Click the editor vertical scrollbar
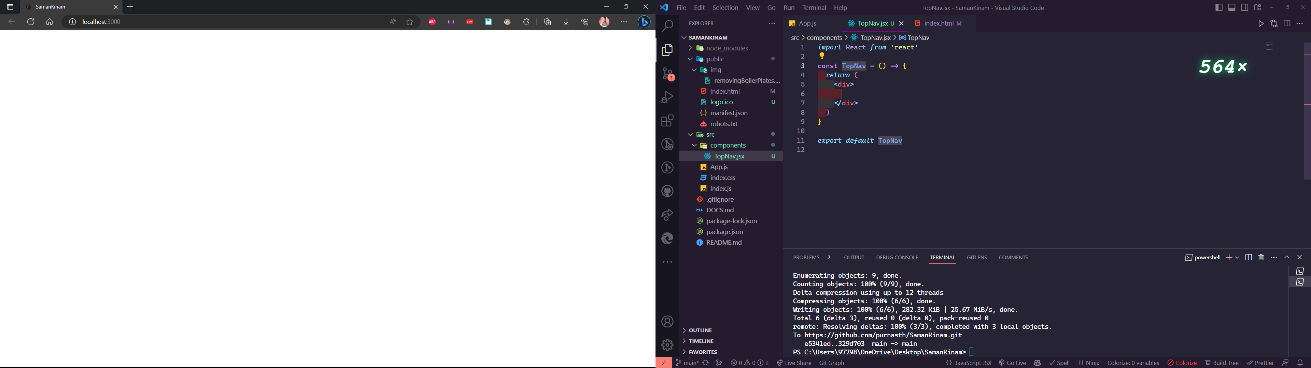The width and height of the screenshot is (1311, 368). [x=1307, y=112]
